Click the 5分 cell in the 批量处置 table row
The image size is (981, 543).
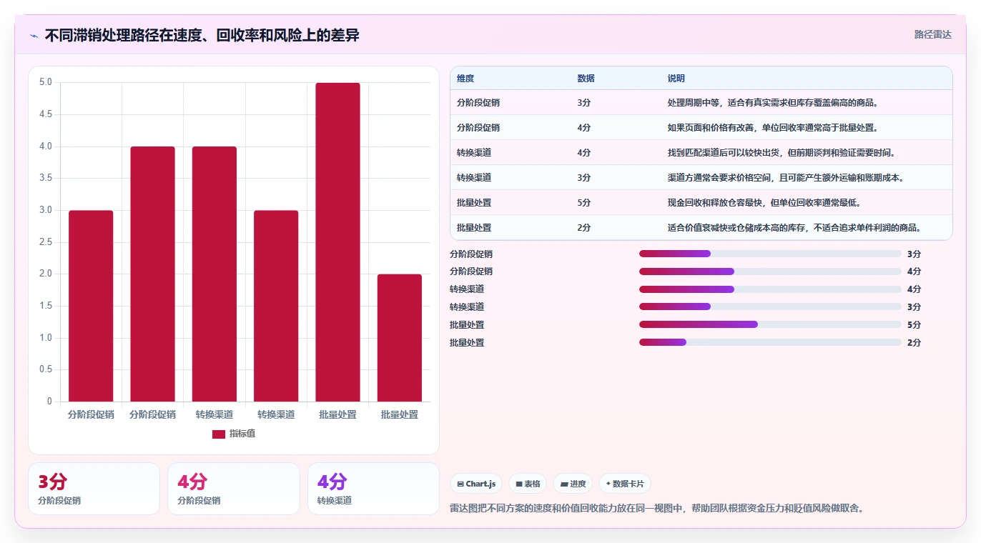[584, 203]
